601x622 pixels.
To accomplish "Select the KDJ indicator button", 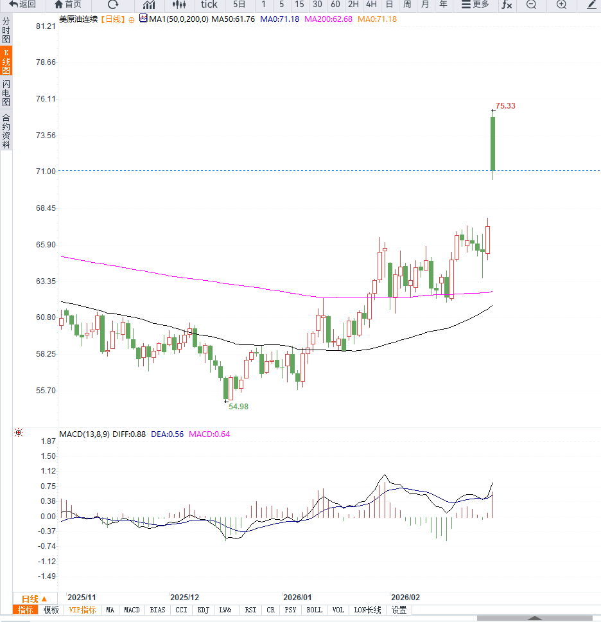I will tap(203, 610).
